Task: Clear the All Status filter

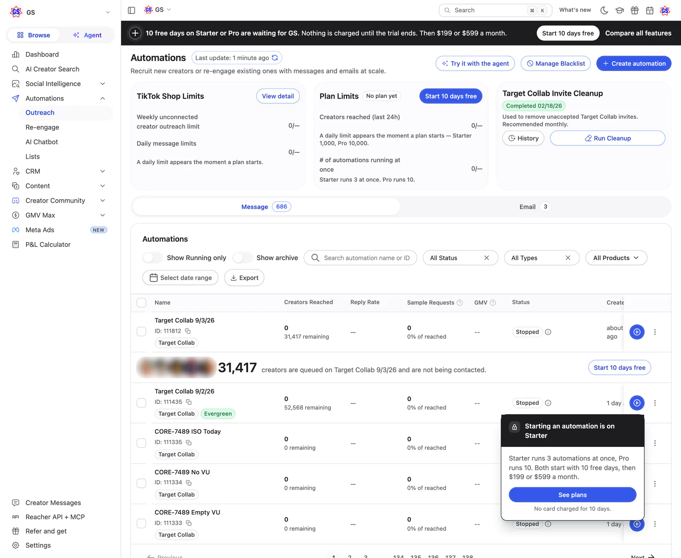Action: (486, 258)
